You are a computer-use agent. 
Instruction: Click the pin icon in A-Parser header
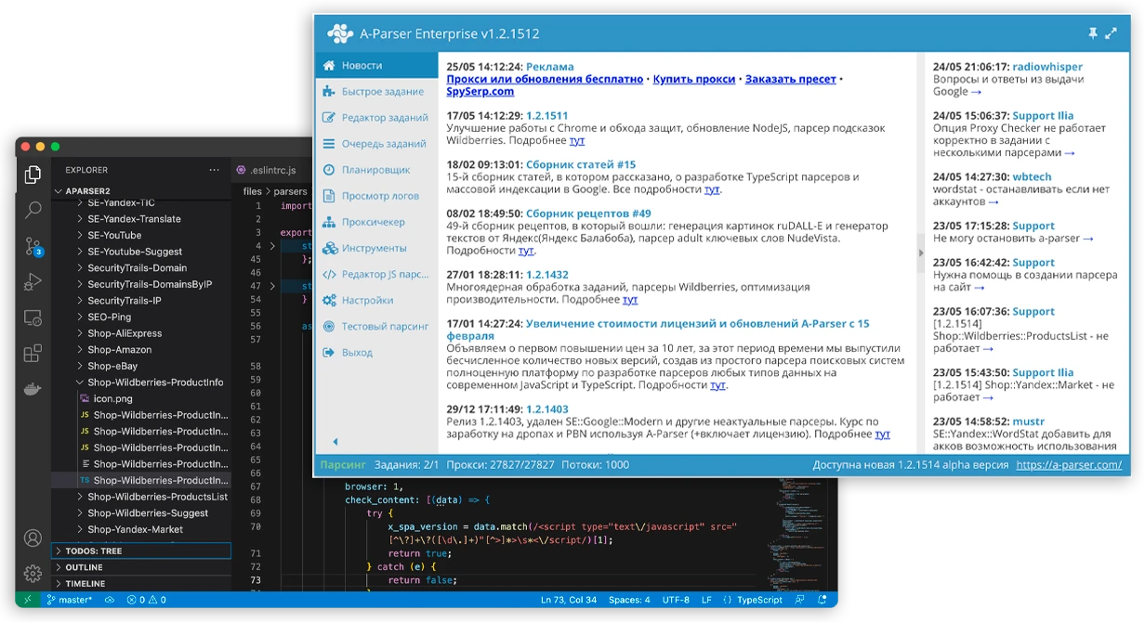pyautogui.click(x=1093, y=33)
